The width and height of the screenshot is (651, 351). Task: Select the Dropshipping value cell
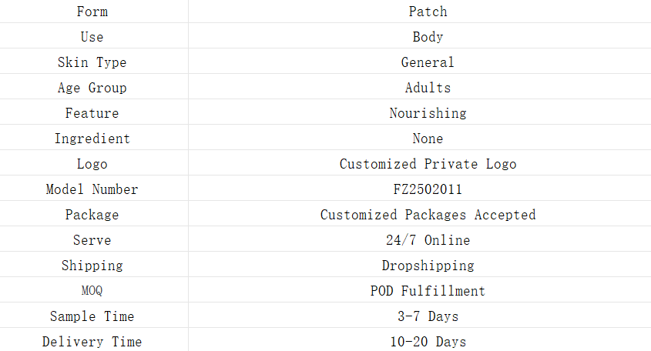pos(428,266)
